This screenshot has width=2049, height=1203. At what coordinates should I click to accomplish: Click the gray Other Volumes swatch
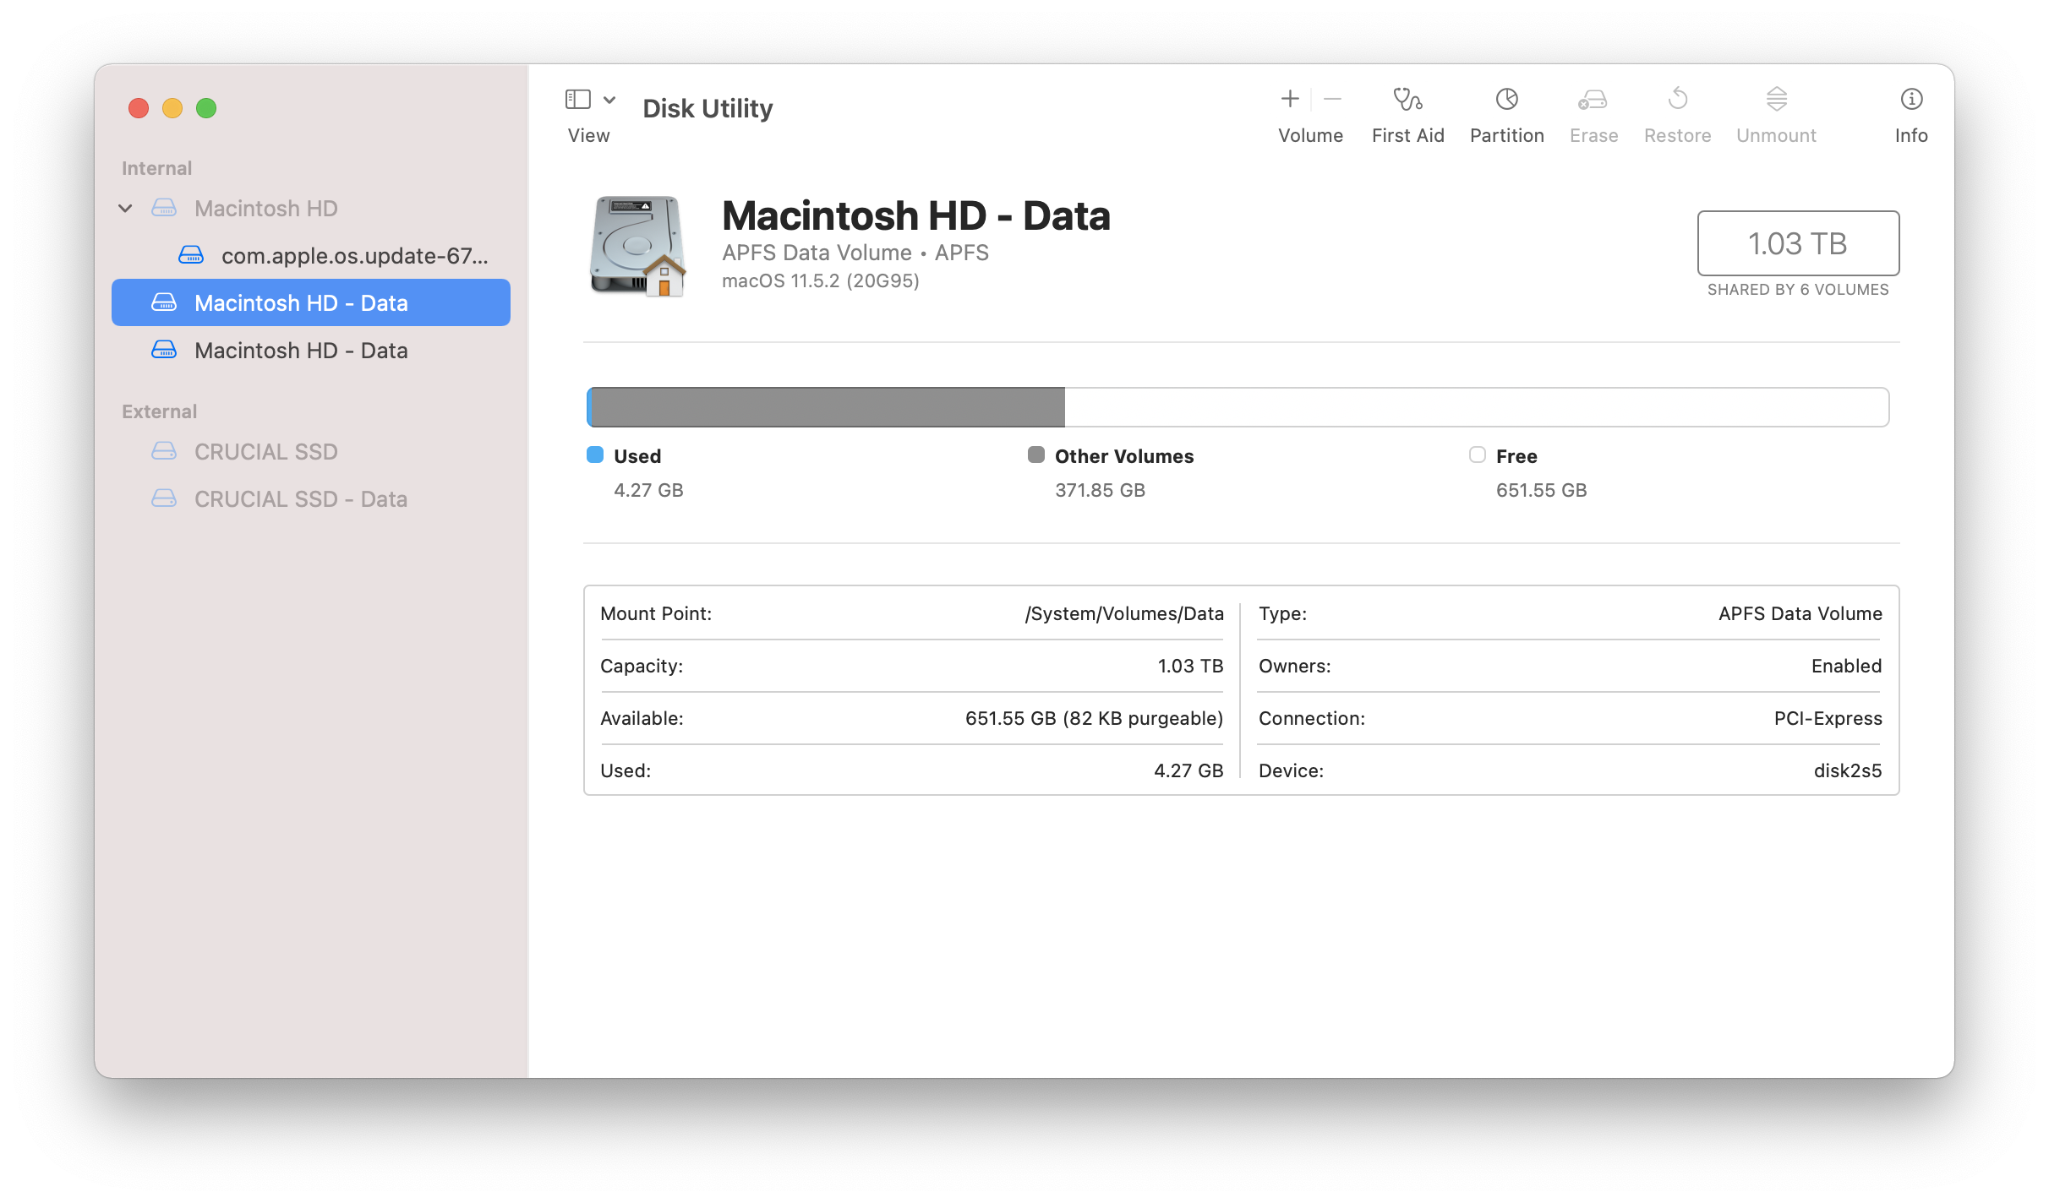[1036, 455]
